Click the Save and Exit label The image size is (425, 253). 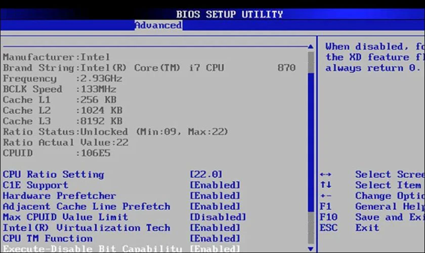tap(390, 217)
